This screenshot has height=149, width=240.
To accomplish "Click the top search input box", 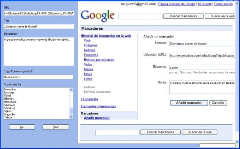I will point(140,16).
